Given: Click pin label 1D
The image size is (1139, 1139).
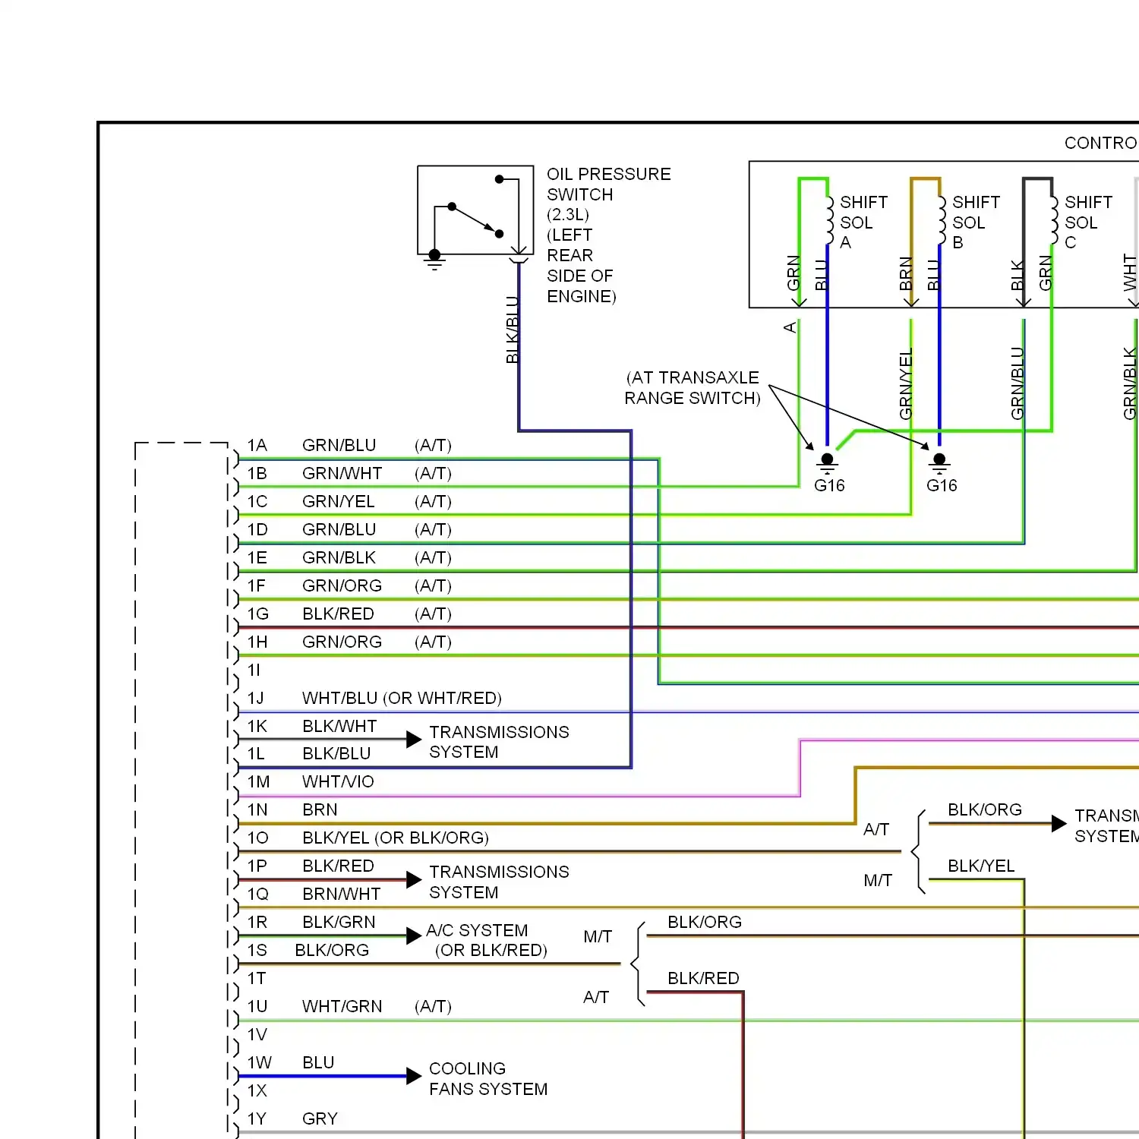Looking at the screenshot, I should pos(257,530).
